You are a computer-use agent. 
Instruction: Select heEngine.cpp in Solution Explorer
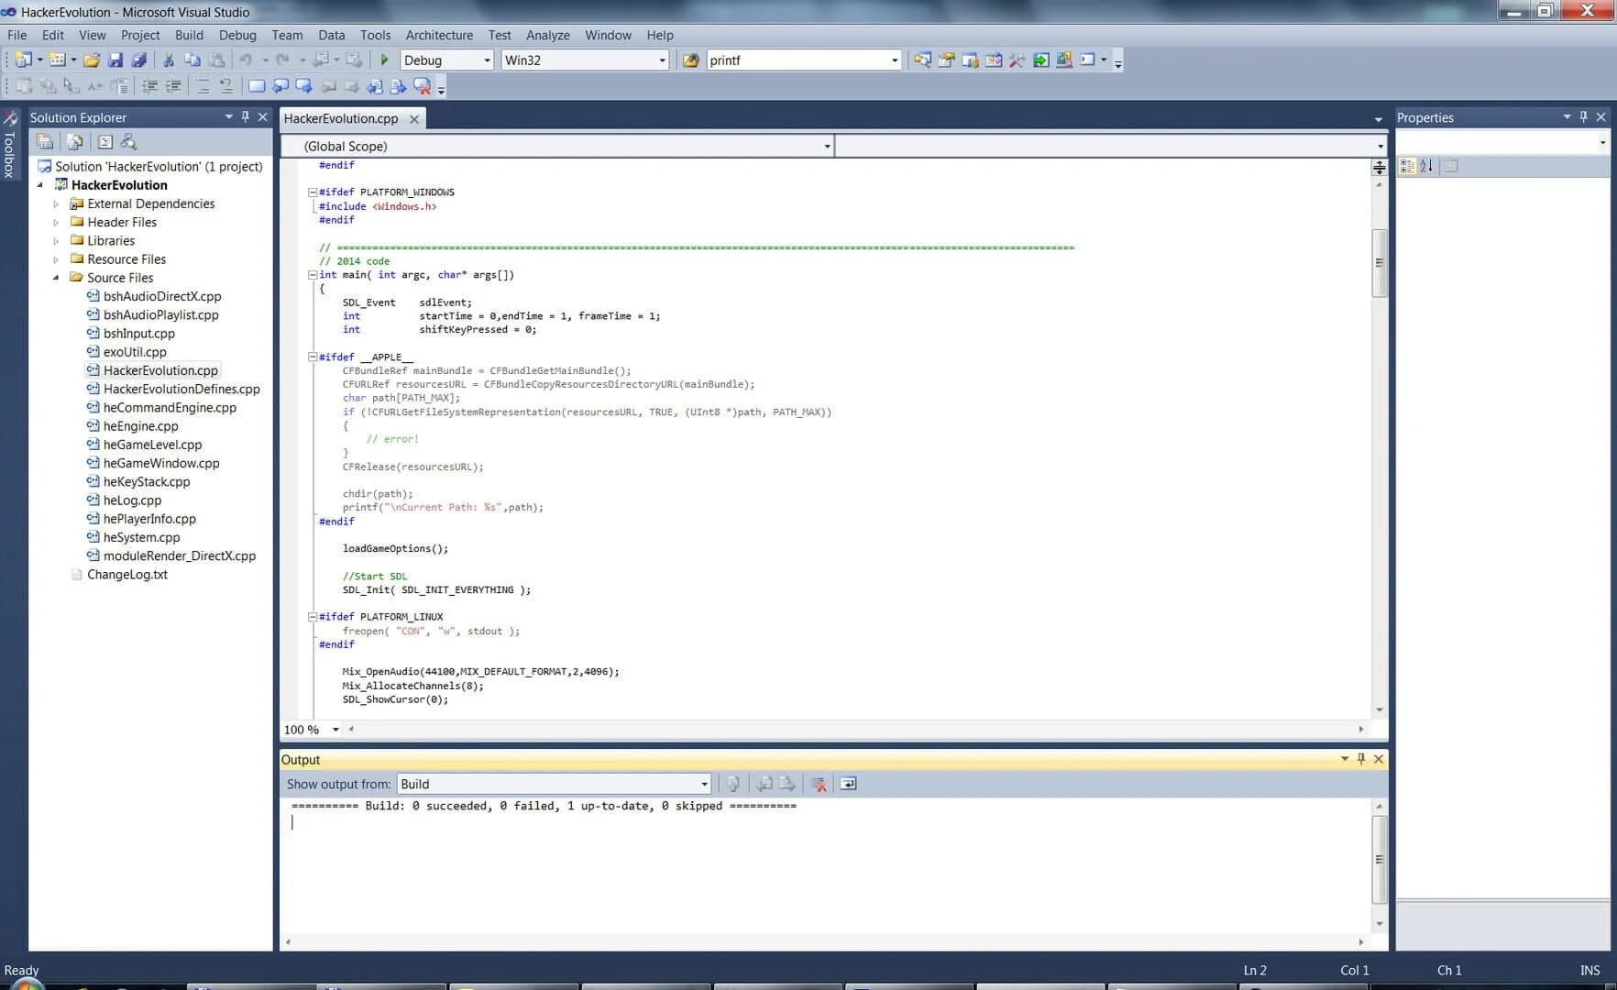point(140,425)
